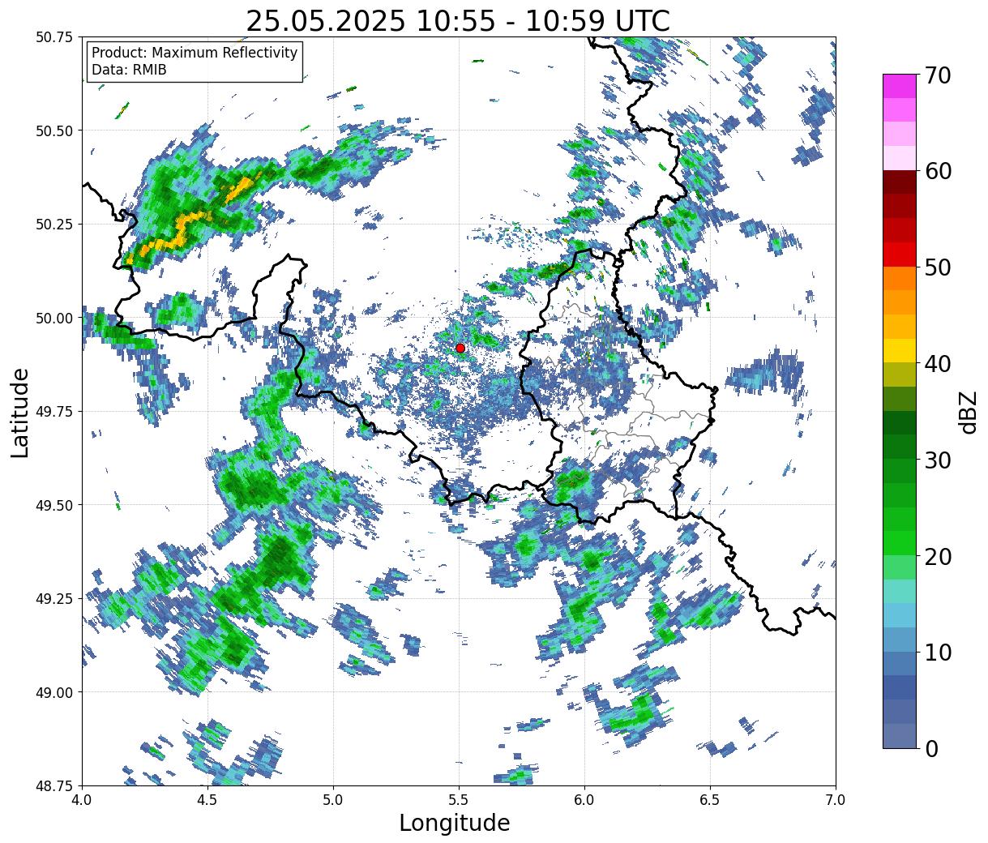Click the 6.5 longitude tick label
988x843 pixels.
pyautogui.click(x=710, y=800)
